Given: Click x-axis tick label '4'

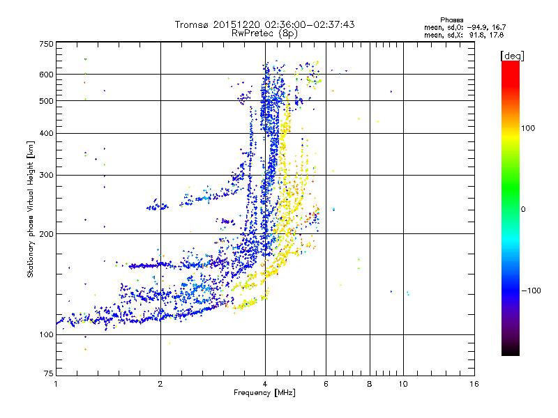Looking at the screenshot, I should 265,384.
